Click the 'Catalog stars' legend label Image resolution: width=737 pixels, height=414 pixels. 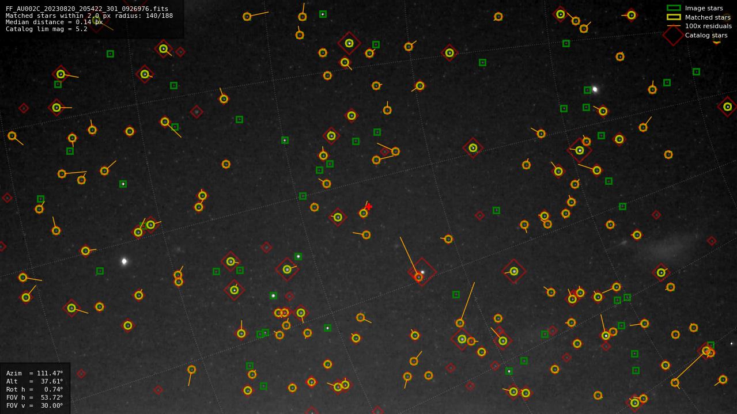tap(706, 35)
